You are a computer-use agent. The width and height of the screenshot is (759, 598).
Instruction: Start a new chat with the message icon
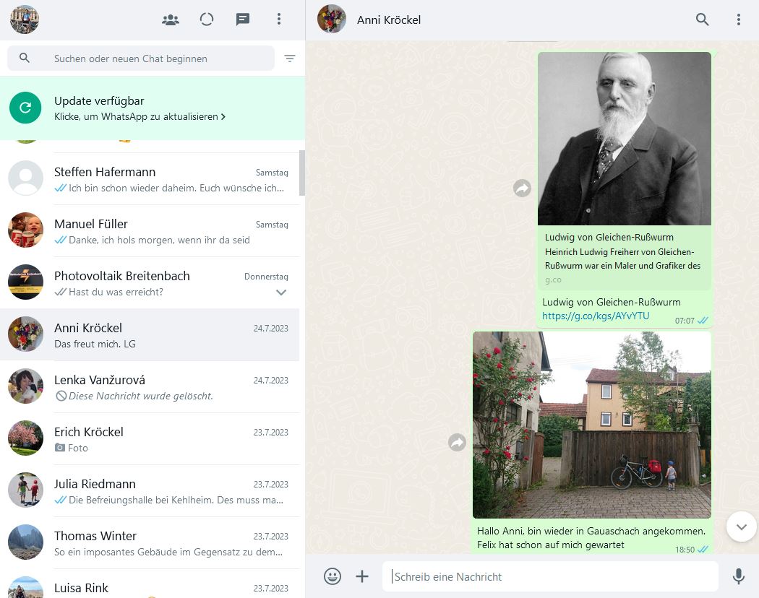(x=242, y=19)
